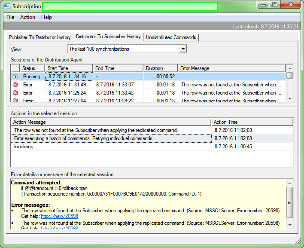Screen dimensions: 304x248
Task: Click the Action Time column header
Action: [x=252, y=122]
